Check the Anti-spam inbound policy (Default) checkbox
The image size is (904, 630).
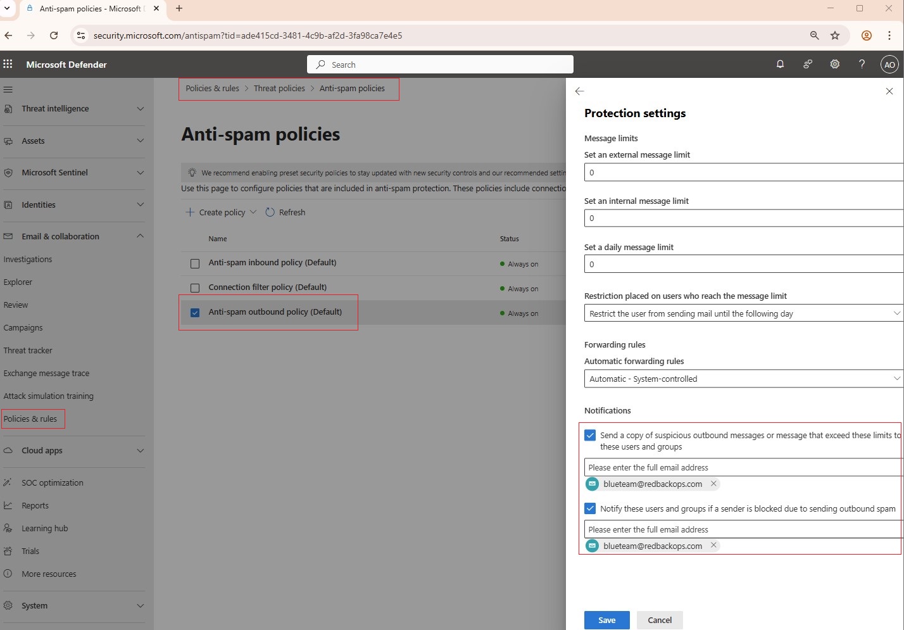195,263
